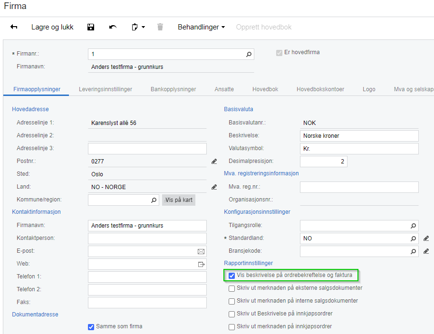
Task: Click the pencil edit icon beside Postnr.
Action: 214,162
